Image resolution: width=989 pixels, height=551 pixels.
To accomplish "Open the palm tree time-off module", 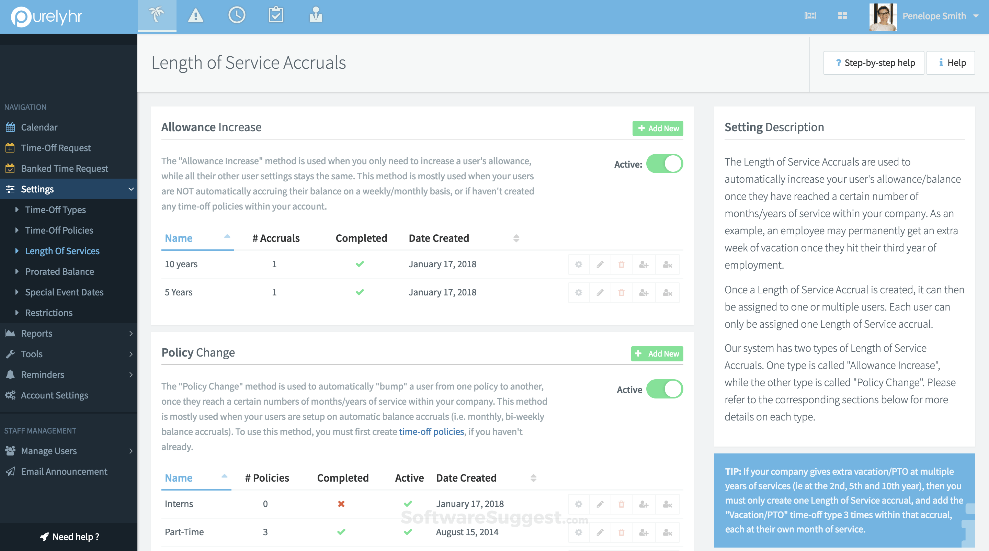I will pos(157,16).
